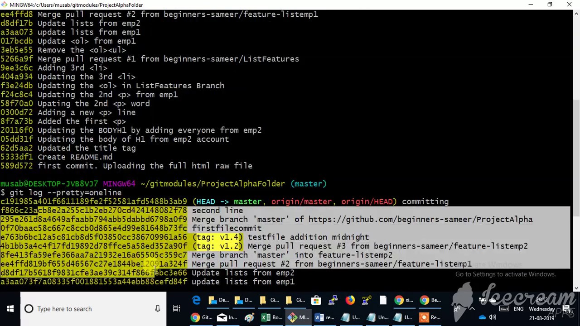Open the Mail app 'In...' on taskbar
This screenshot has width=580, height=326.
tap(227, 317)
